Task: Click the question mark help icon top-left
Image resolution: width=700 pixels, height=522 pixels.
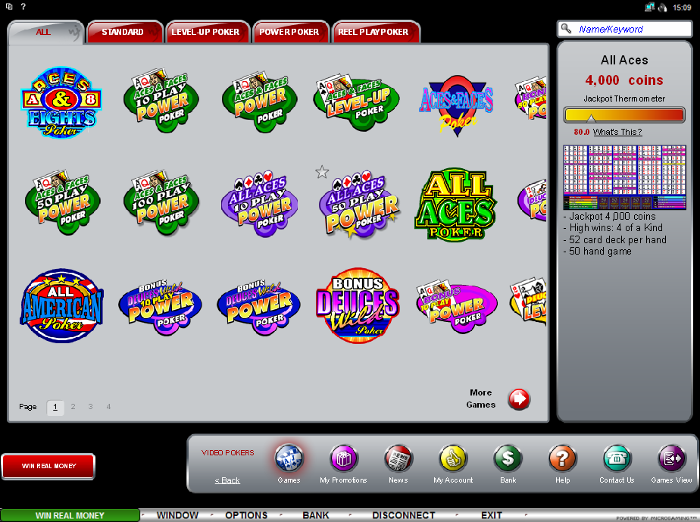Action: [x=23, y=7]
